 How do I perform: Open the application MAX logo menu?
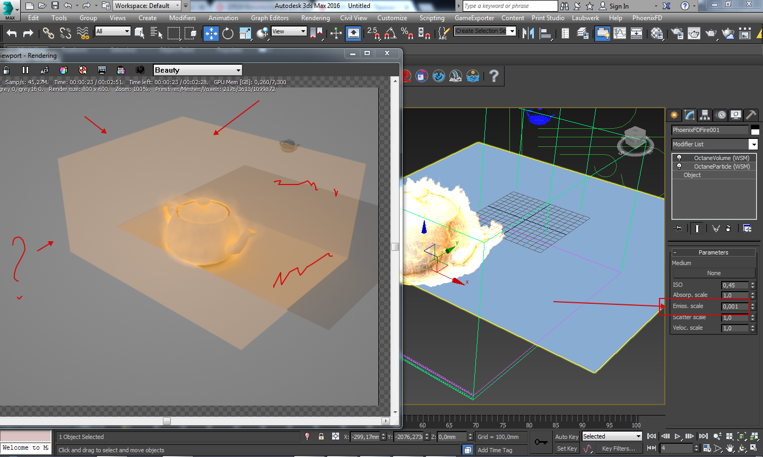10,10
